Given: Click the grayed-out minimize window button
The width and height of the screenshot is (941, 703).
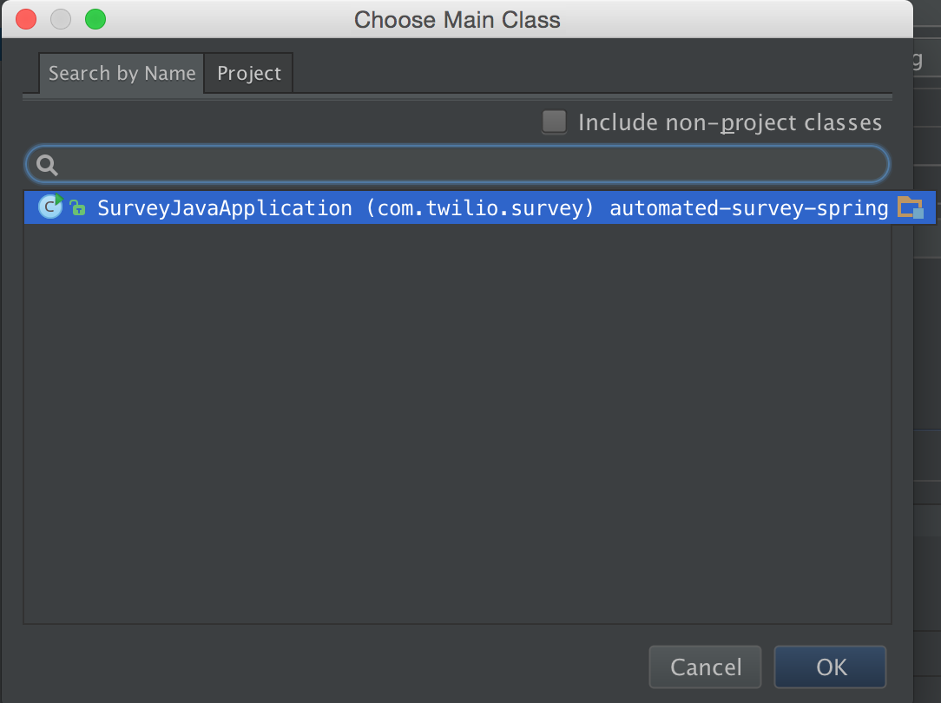Looking at the screenshot, I should pyautogui.click(x=61, y=19).
